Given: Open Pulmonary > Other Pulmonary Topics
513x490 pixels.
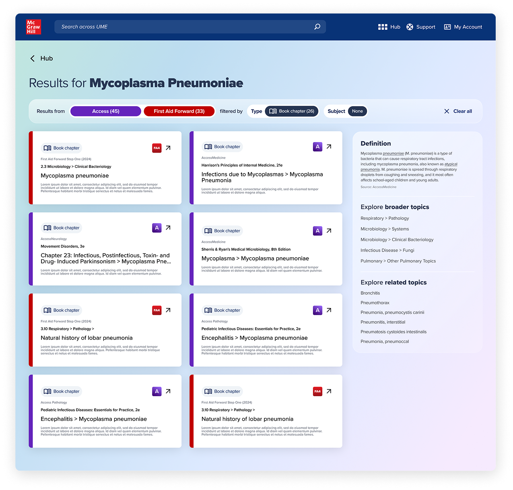Looking at the screenshot, I should pyautogui.click(x=398, y=261).
